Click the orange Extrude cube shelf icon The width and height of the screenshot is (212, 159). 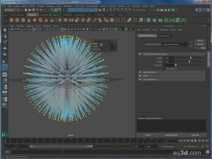pyautogui.click(x=112, y=20)
